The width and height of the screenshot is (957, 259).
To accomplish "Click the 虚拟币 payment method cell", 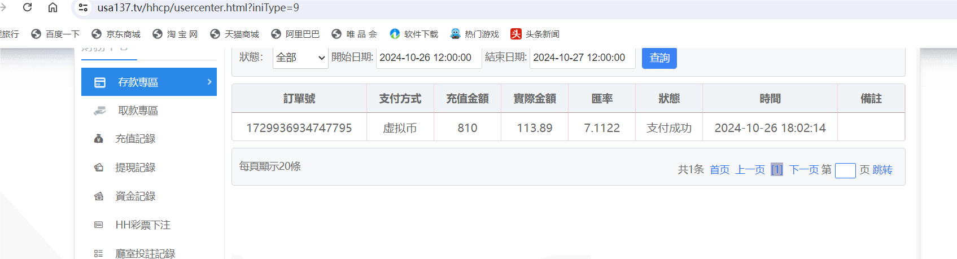I will [400, 128].
